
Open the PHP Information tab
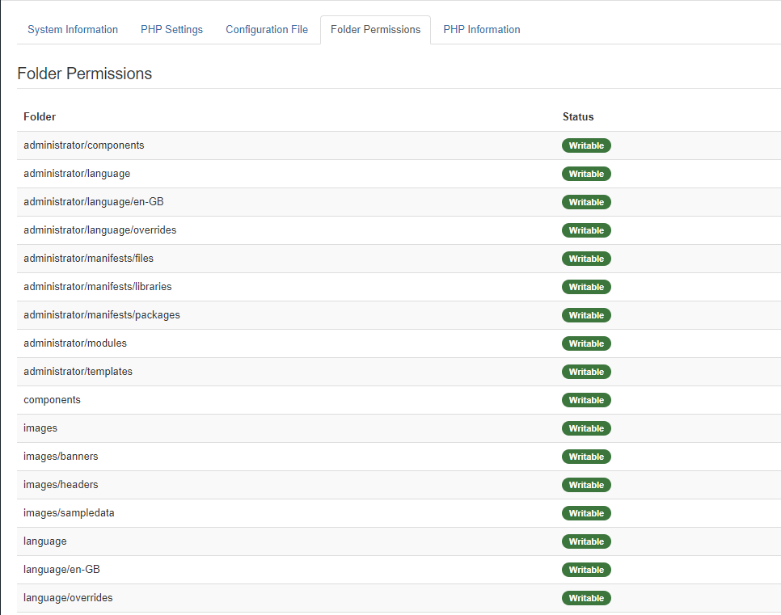point(481,30)
